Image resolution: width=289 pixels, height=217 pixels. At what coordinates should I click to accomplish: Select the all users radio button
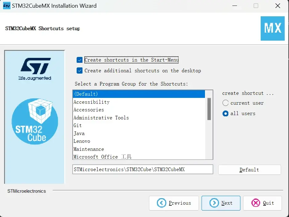225,113
